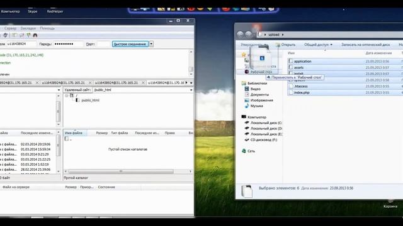
Task: Click the Порт input field
Action: [103, 44]
